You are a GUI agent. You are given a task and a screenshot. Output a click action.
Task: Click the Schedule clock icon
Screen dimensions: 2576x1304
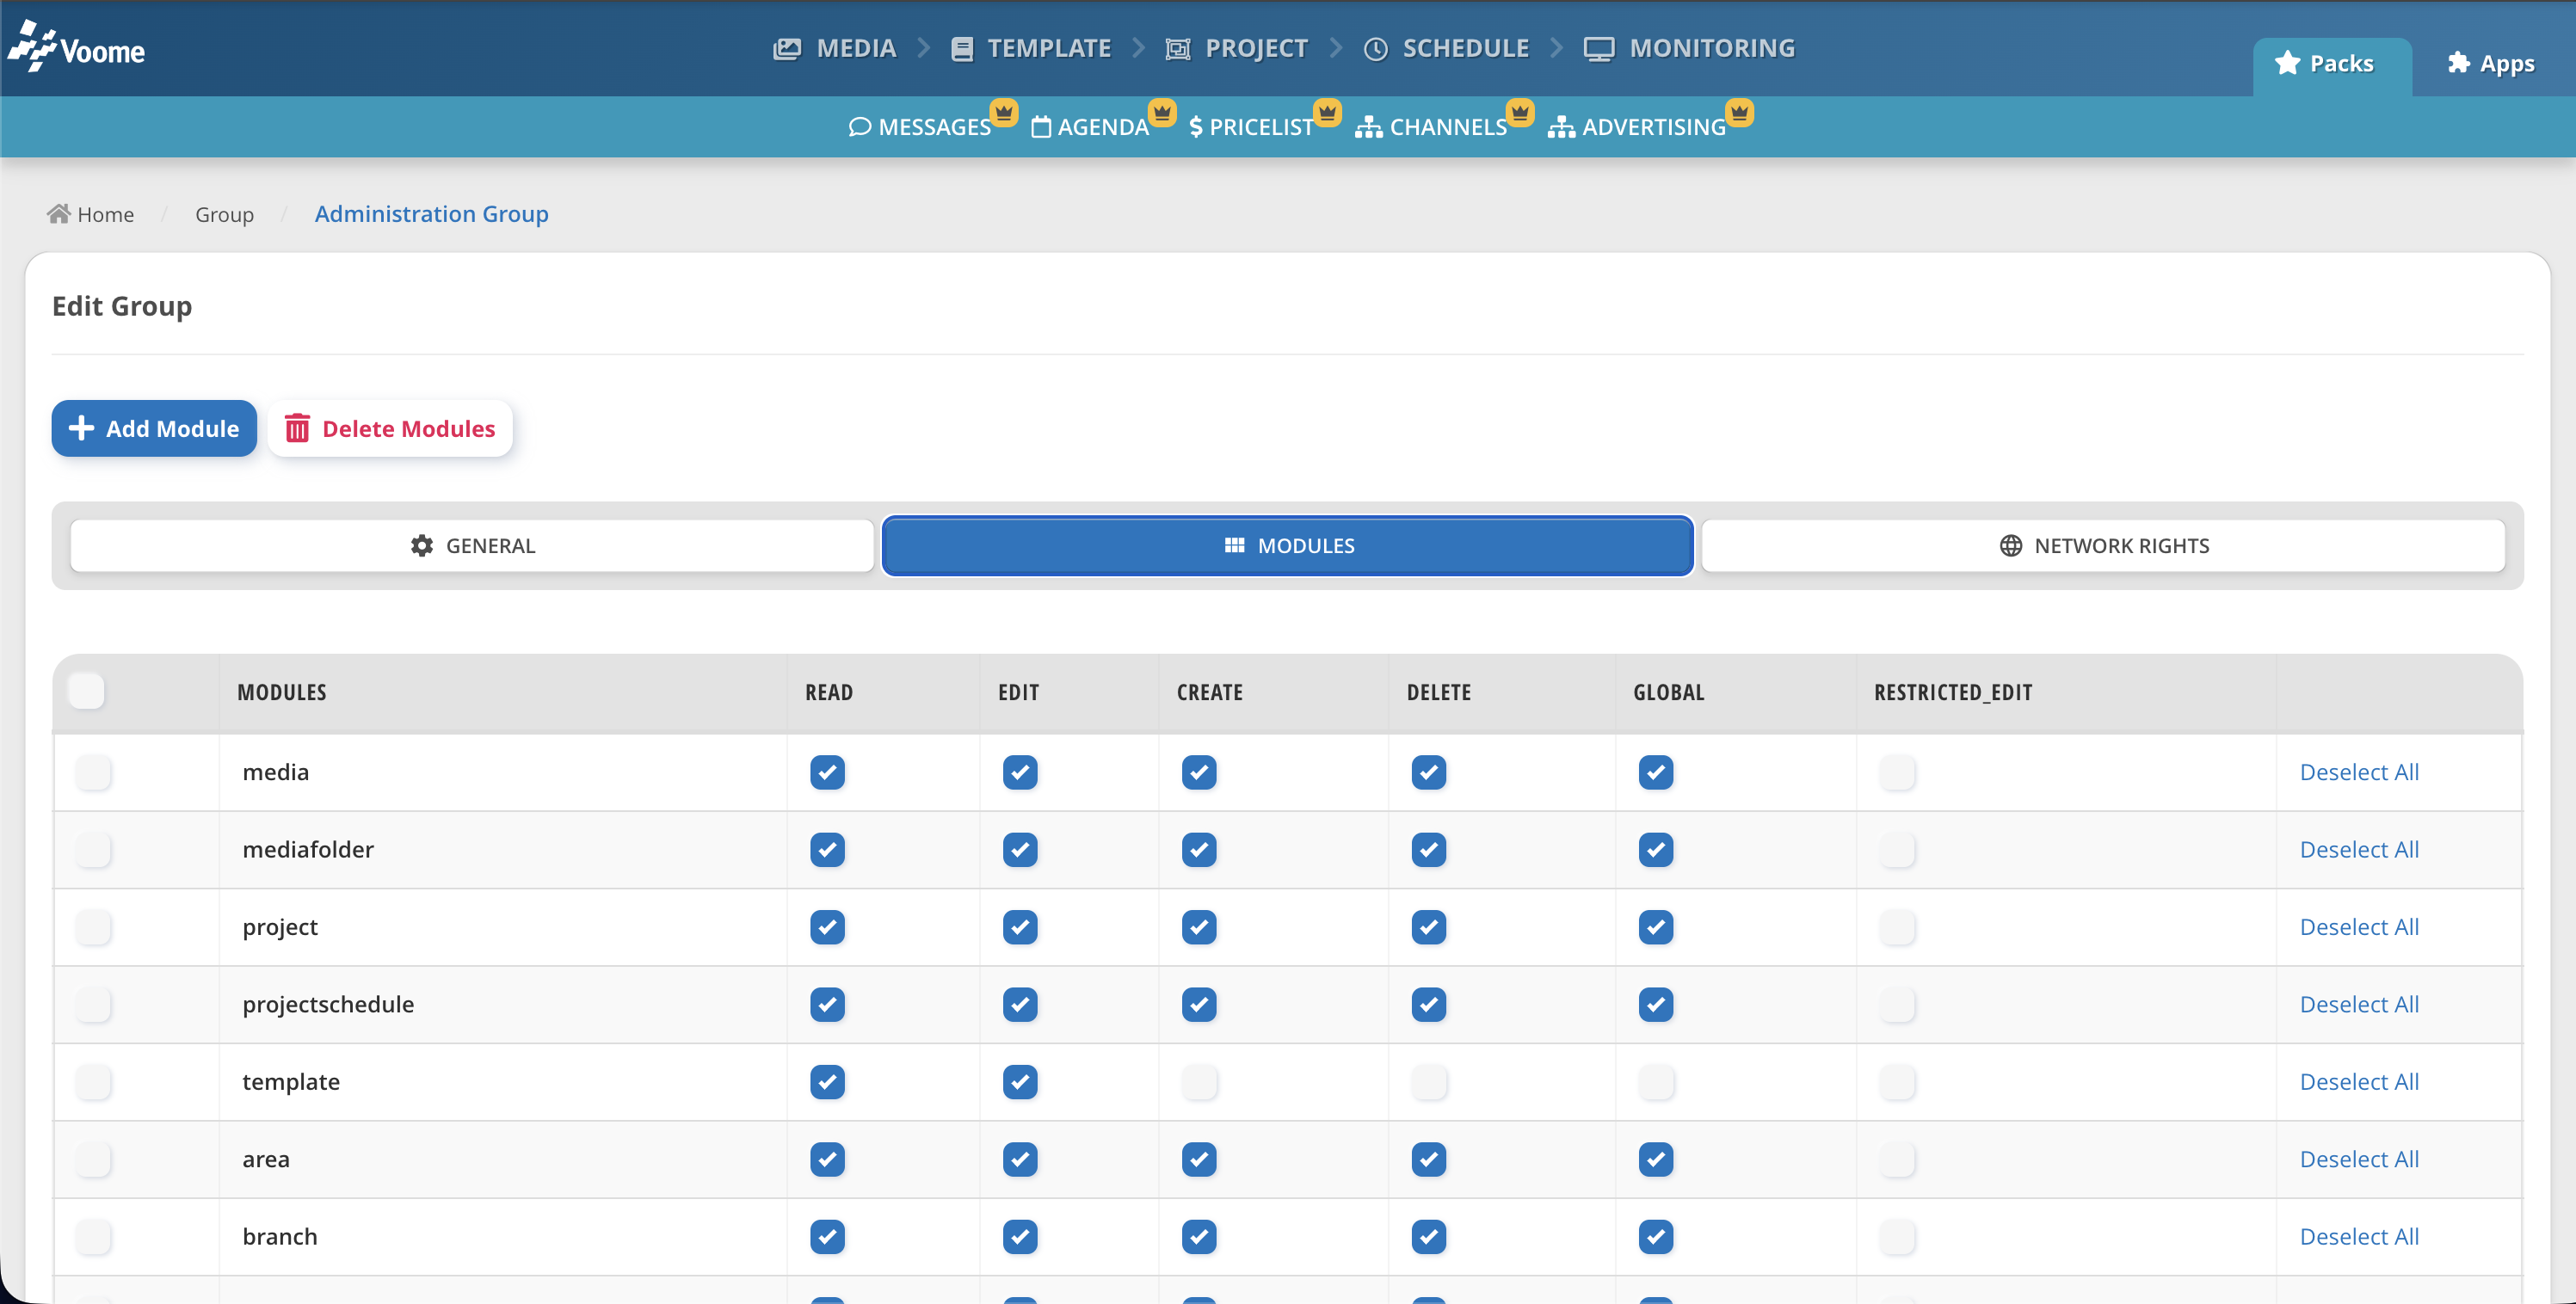(1376, 48)
